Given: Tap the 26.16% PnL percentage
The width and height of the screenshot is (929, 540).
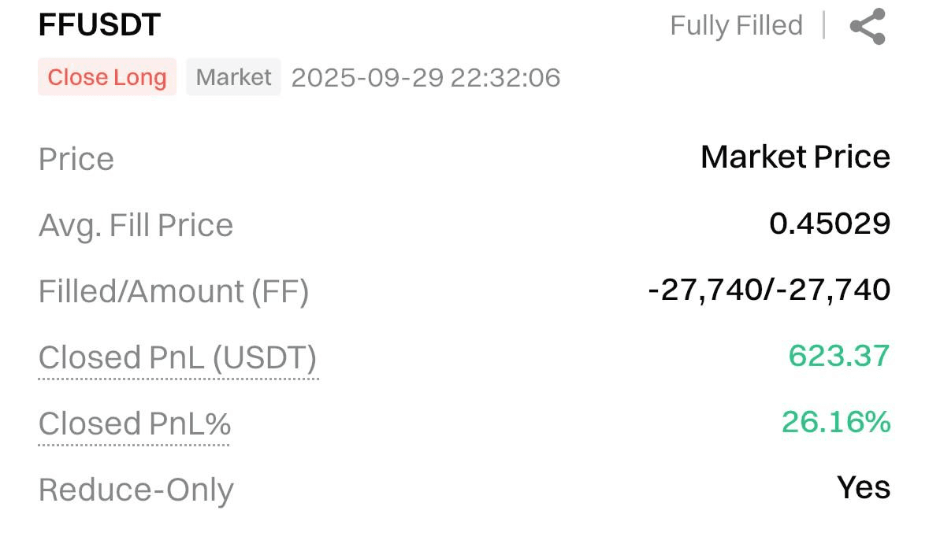Looking at the screenshot, I should [x=836, y=422].
